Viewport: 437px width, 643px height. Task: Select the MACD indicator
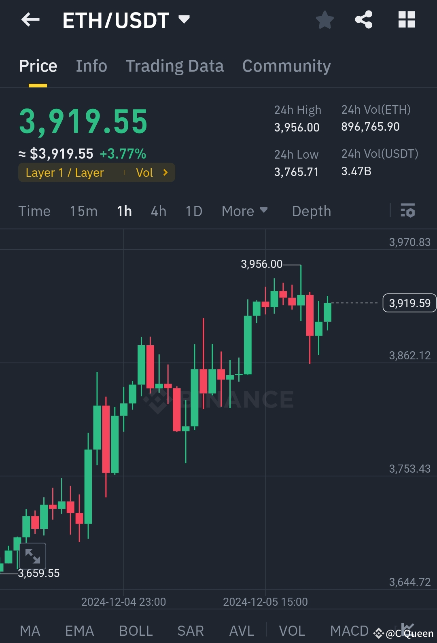(x=349, y=630)
